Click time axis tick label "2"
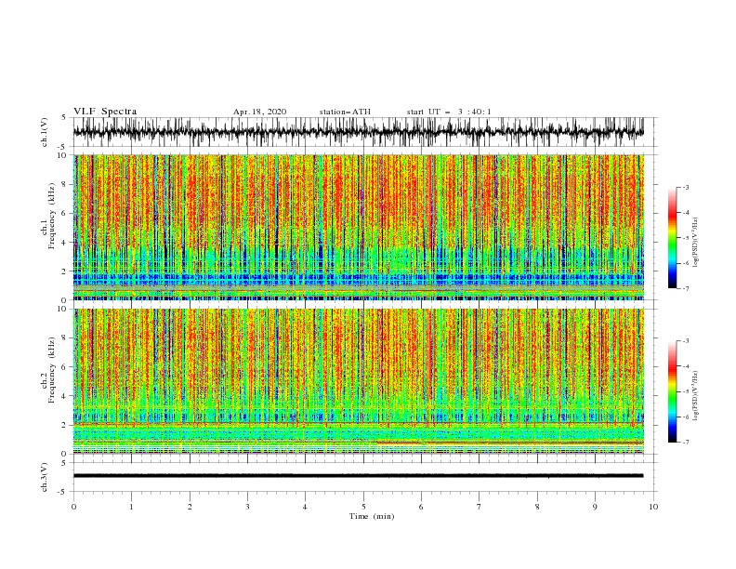Screen dimensions: 736x569 (x=190, y=507)
